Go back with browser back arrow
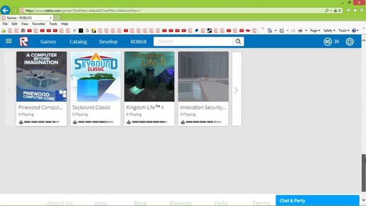 coord(5,10)
